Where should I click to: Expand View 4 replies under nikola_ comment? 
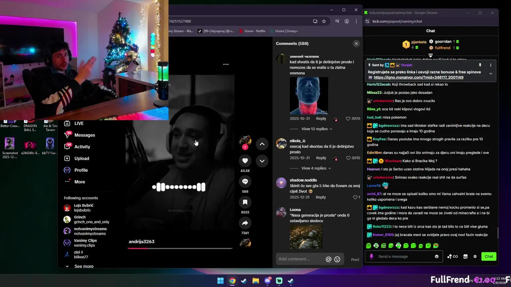(x=316, y=168)
